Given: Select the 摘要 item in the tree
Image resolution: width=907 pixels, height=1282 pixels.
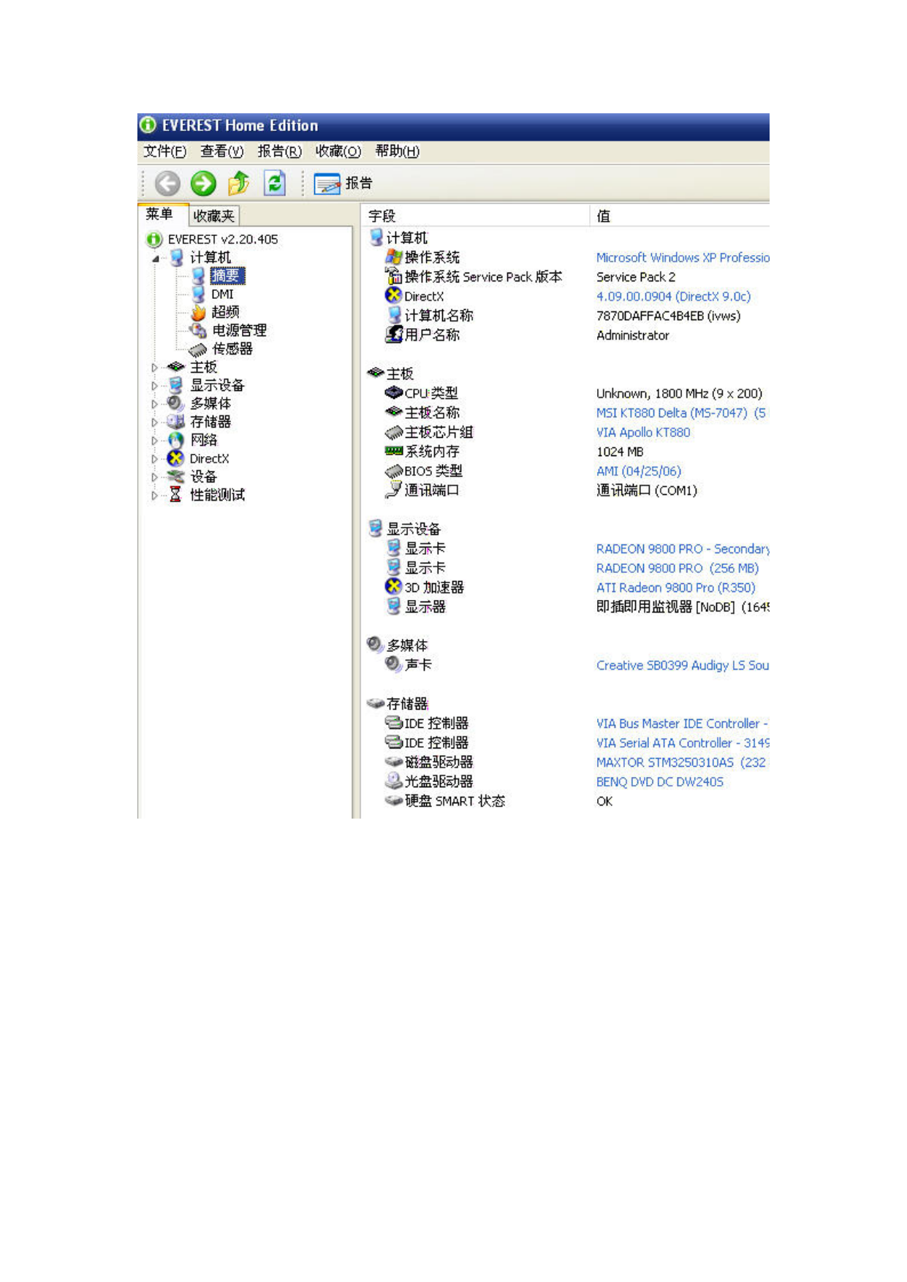Looking at the screenshot, I should 227,276.
